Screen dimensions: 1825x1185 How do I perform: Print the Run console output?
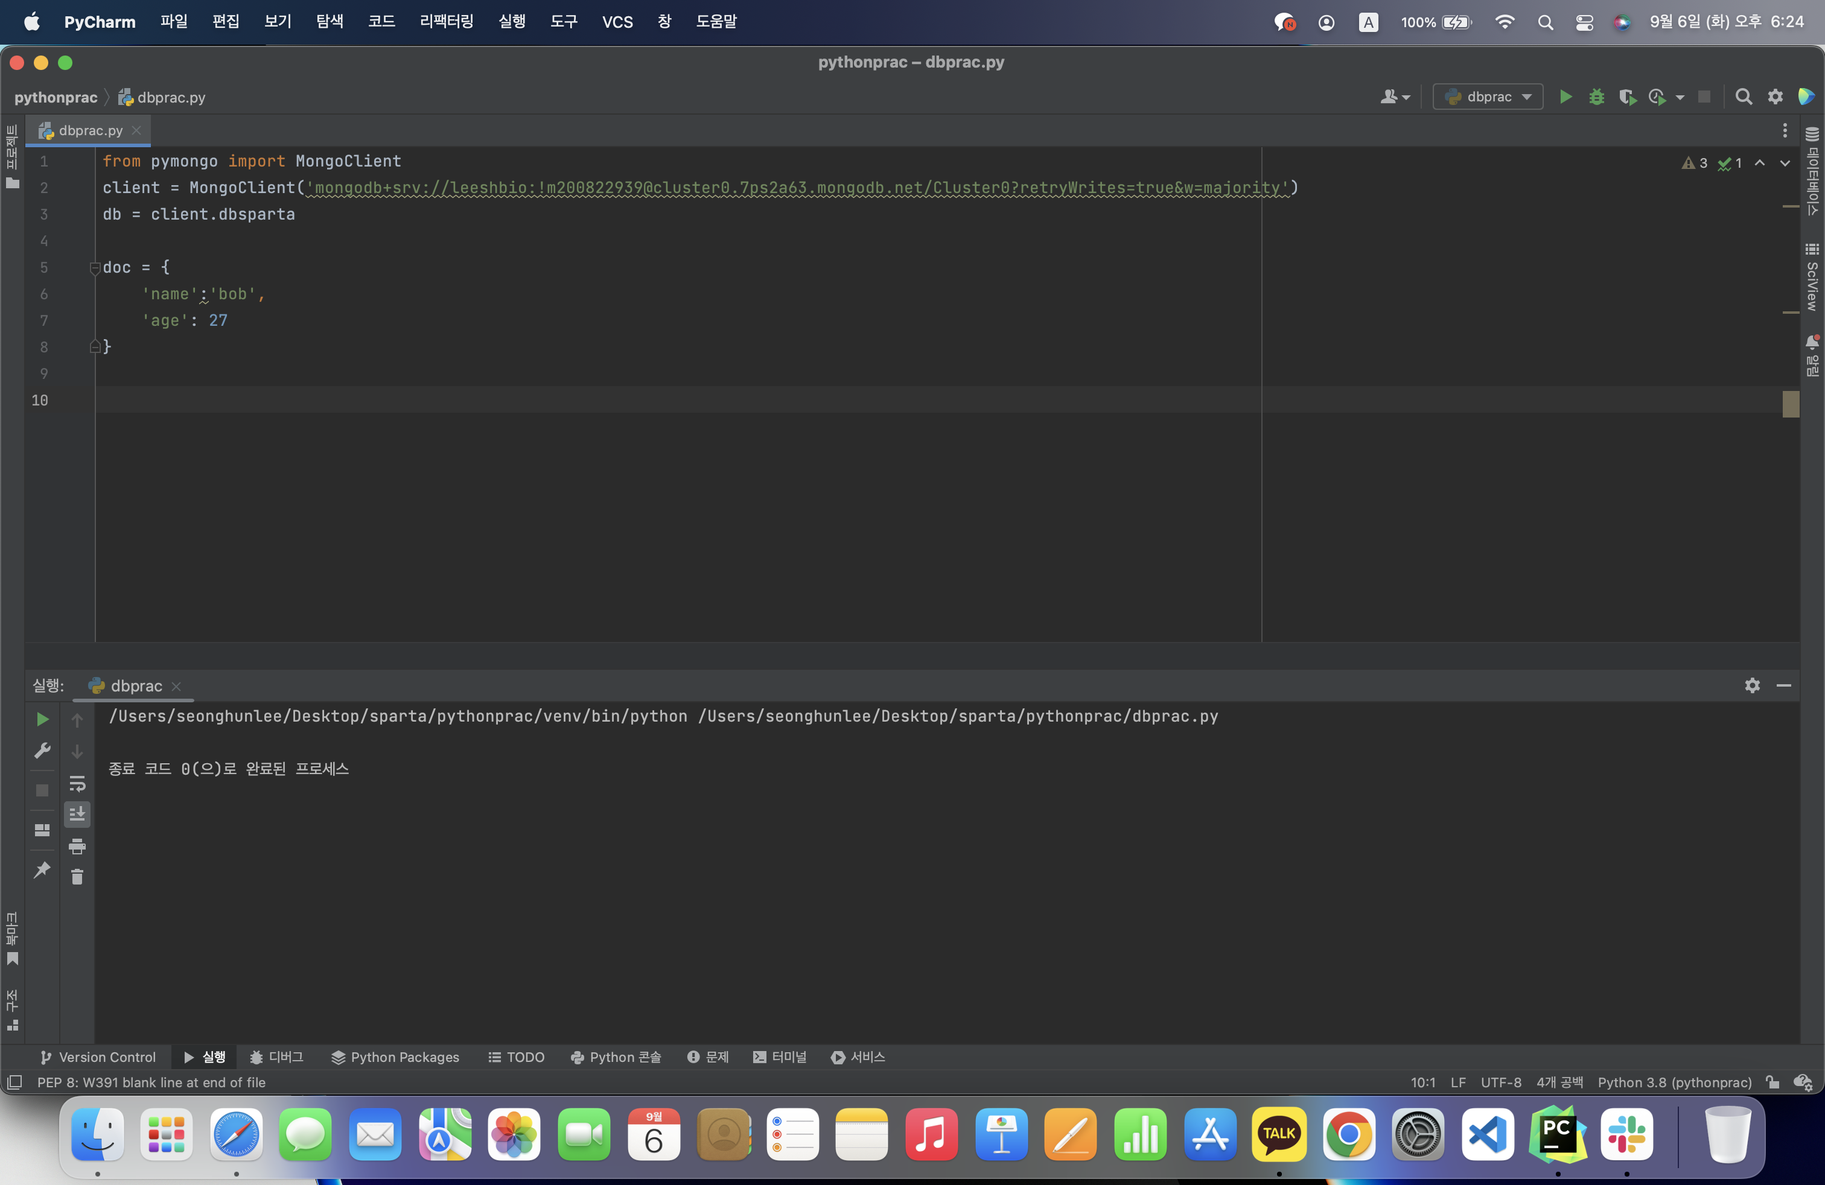(77, 846)
